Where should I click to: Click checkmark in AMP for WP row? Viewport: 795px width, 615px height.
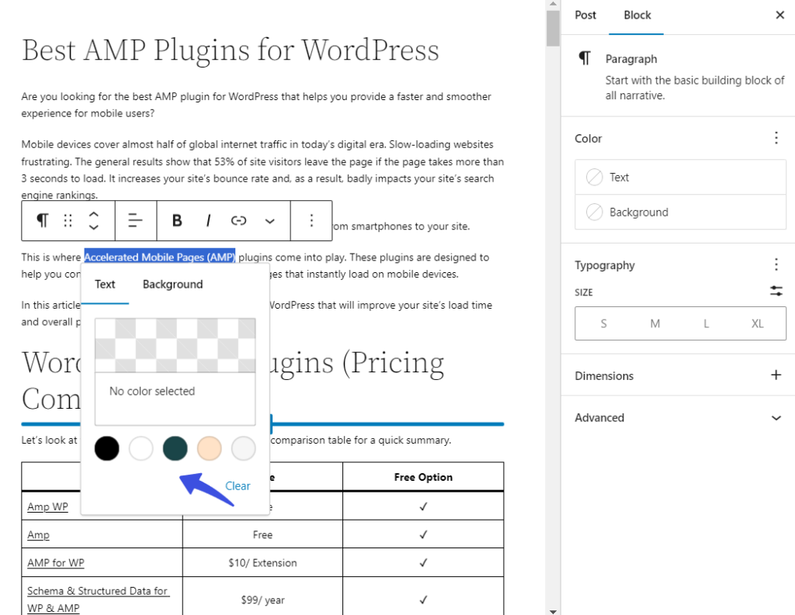[423, 563]
